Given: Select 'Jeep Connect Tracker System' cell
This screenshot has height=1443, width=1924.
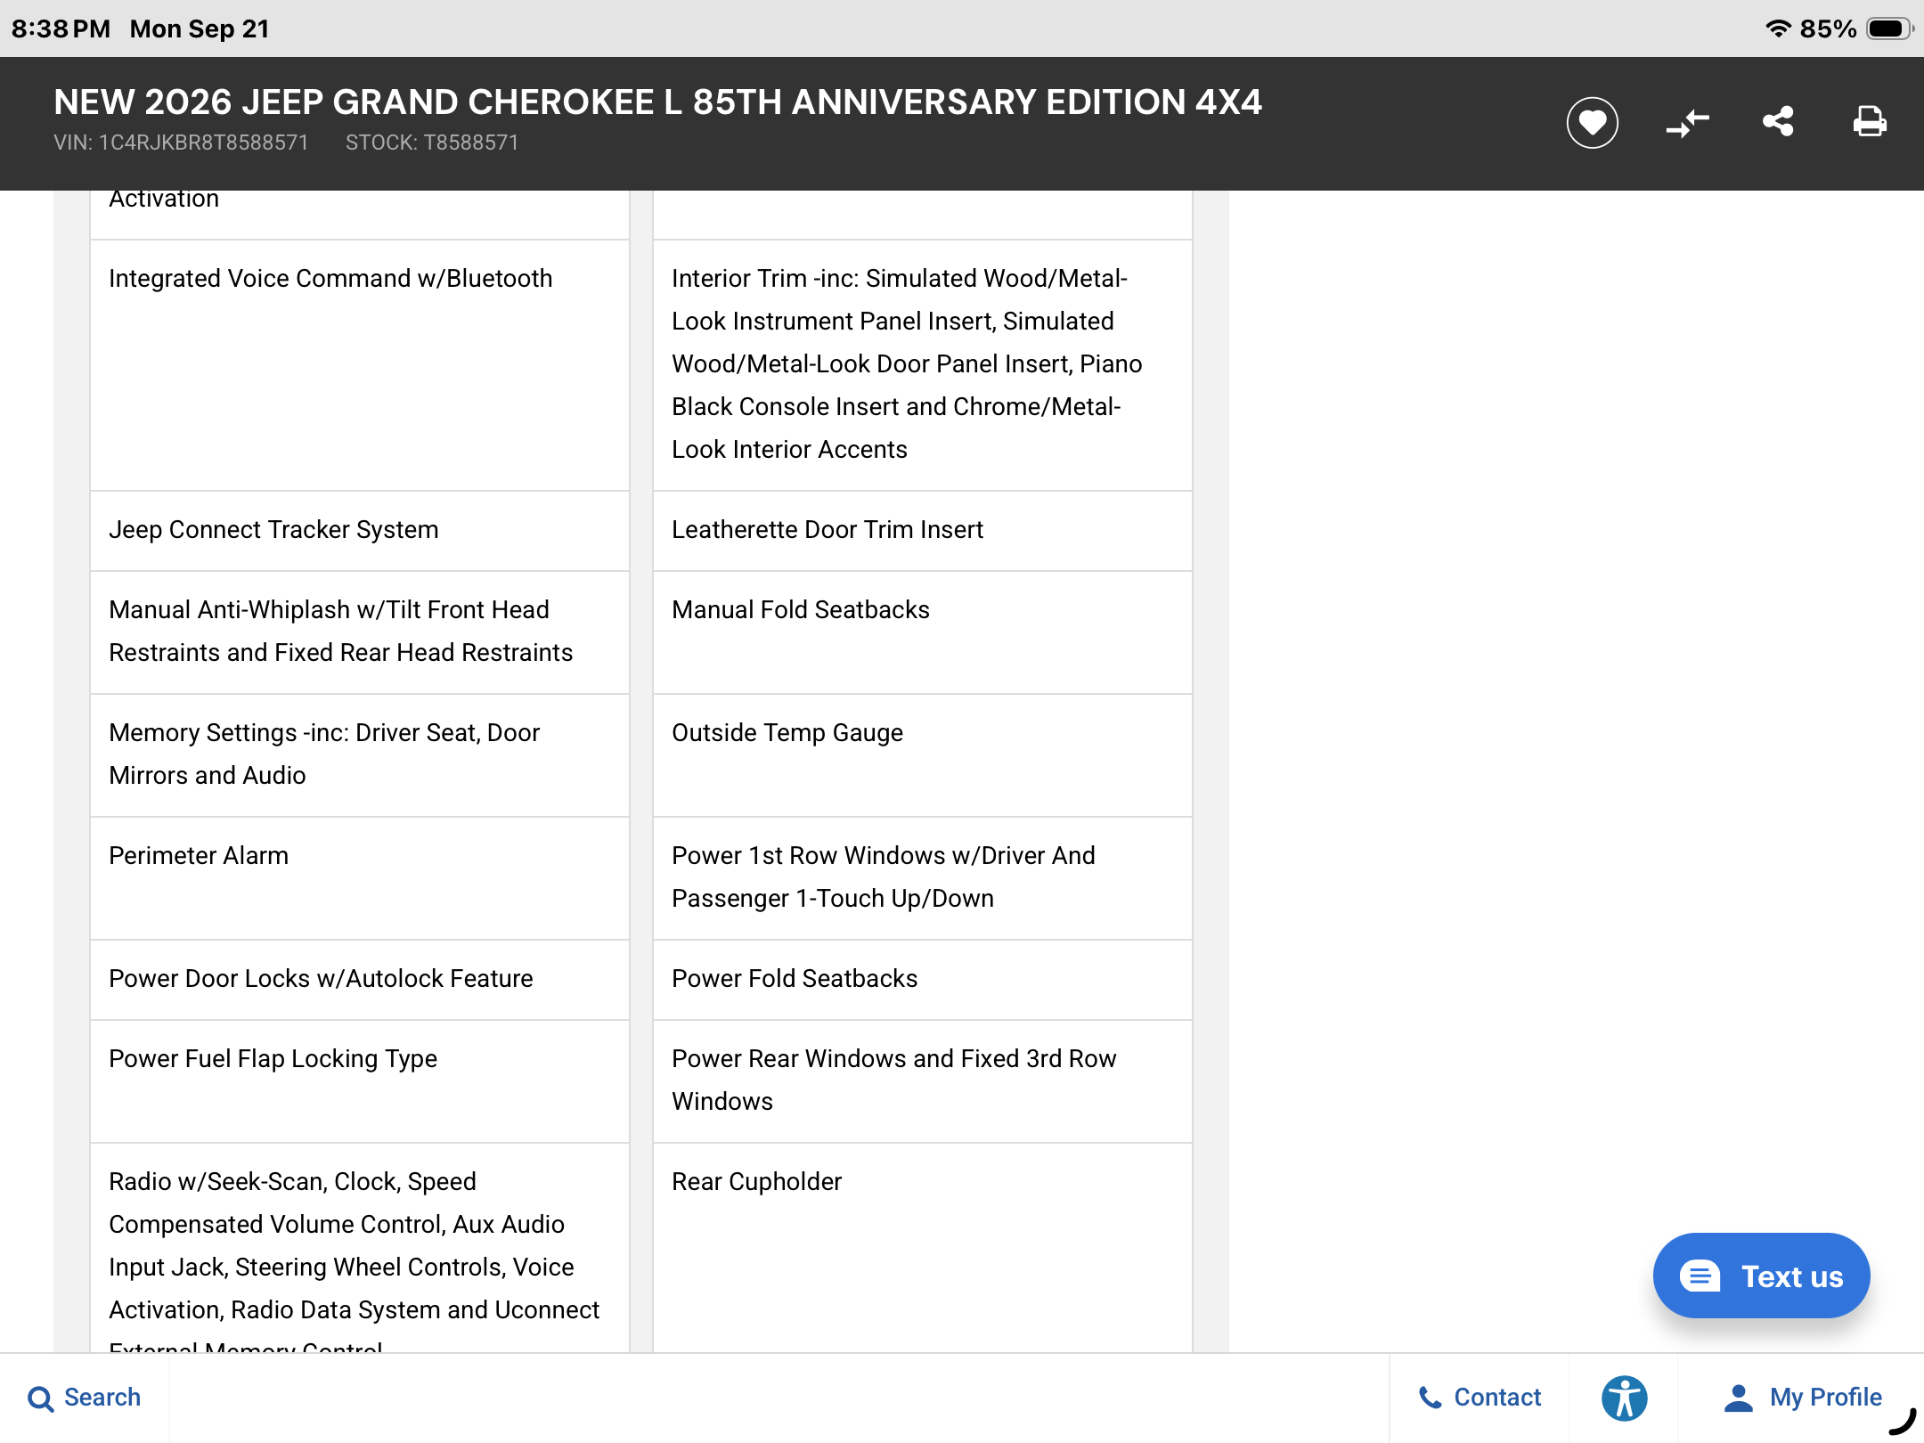Looking at the screenshot, I should (360, 531).
